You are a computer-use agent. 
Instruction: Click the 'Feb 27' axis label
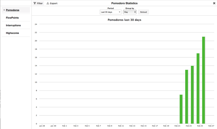(211, 126)
